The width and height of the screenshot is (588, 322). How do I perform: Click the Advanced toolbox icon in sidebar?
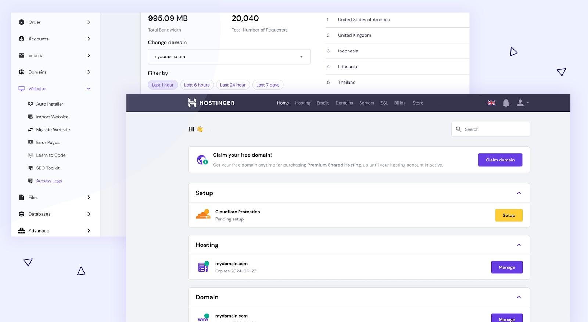pos(21,231)
